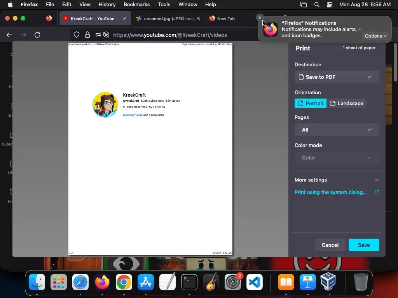This screenshot has height=298, width=398.
Task: Open the Window menu
Action: [x=188, y=5]
